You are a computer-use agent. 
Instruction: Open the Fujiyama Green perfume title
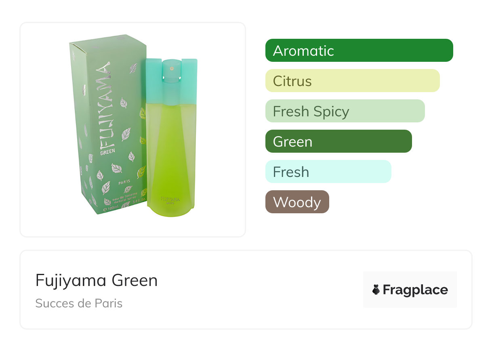(97, 280)
